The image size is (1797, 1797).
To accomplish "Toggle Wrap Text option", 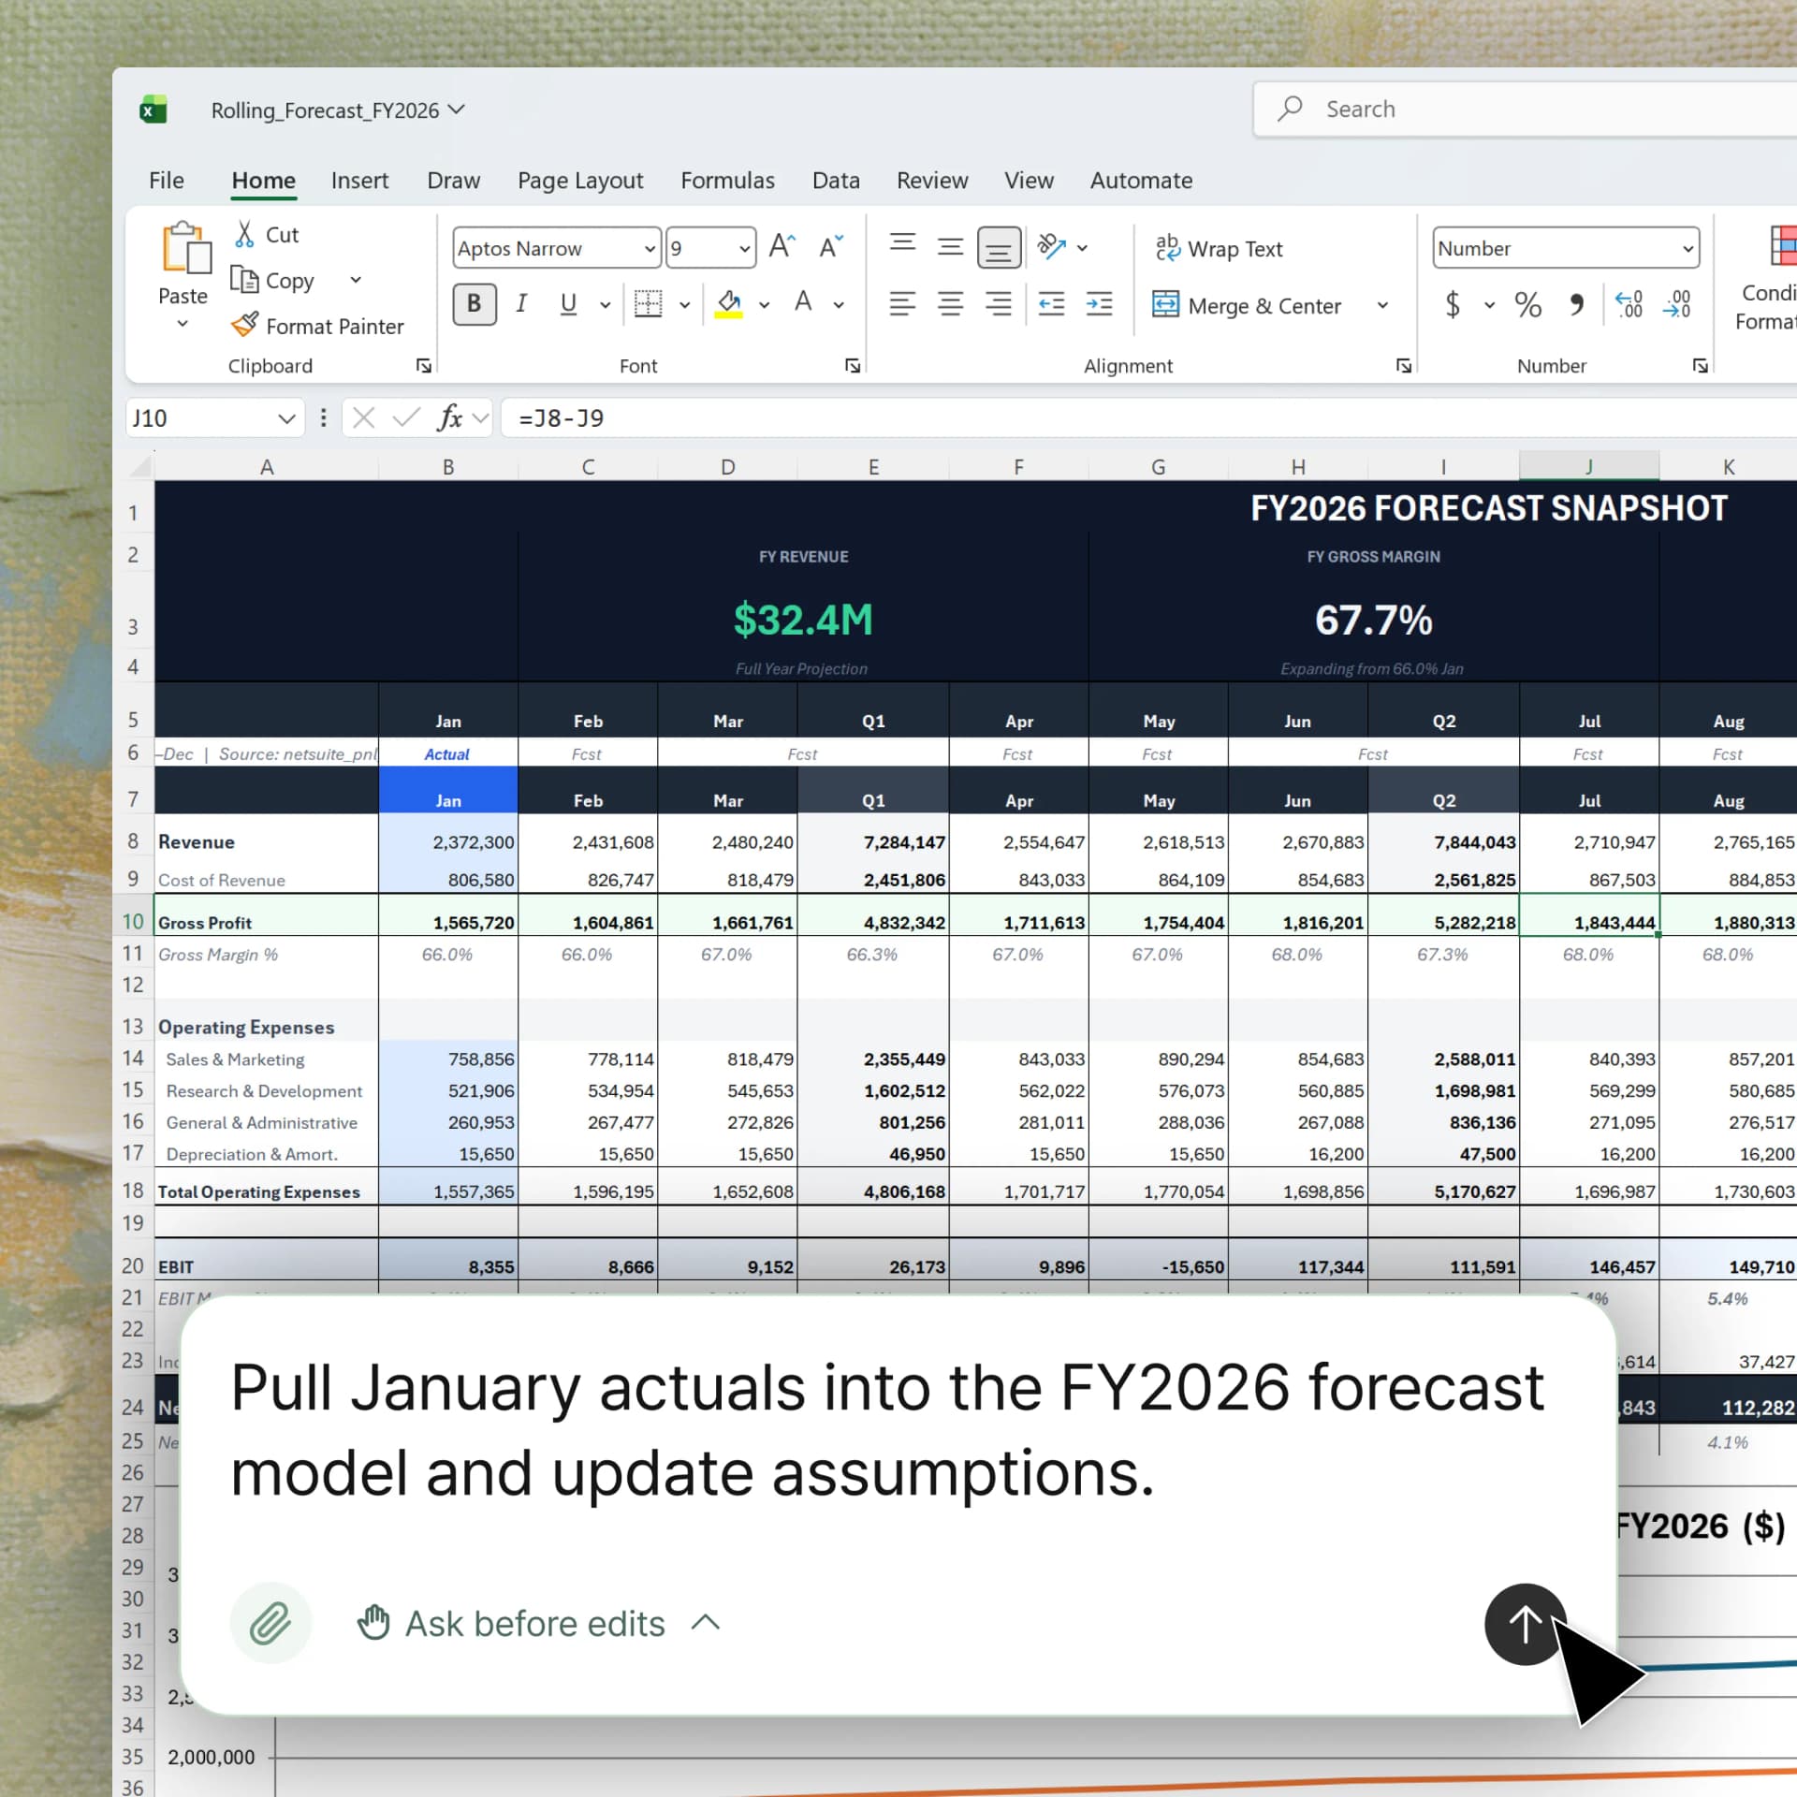I will (x=1219, y=248).
